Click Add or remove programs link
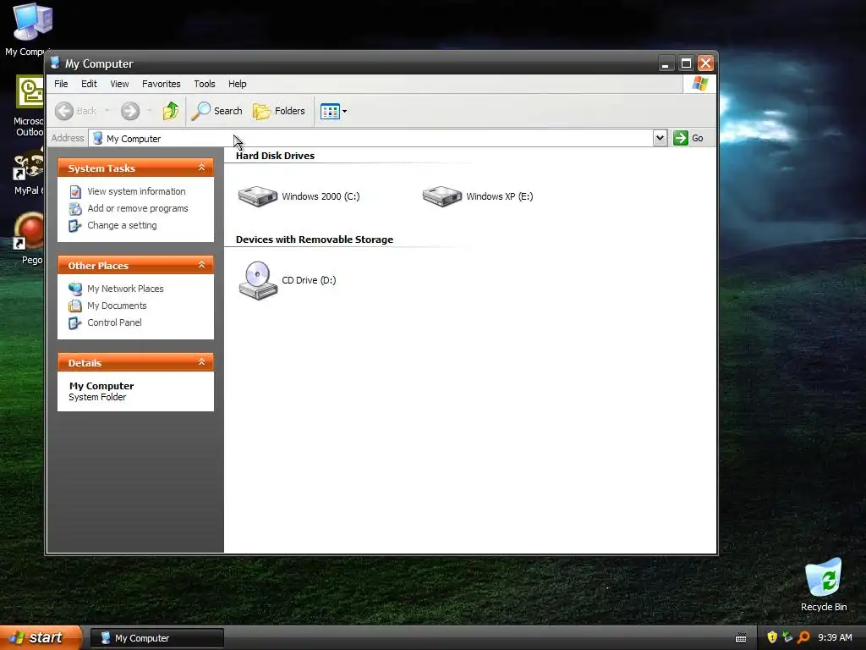The height and width of the screenshot is (650, 866). click(x=138, y=208)
